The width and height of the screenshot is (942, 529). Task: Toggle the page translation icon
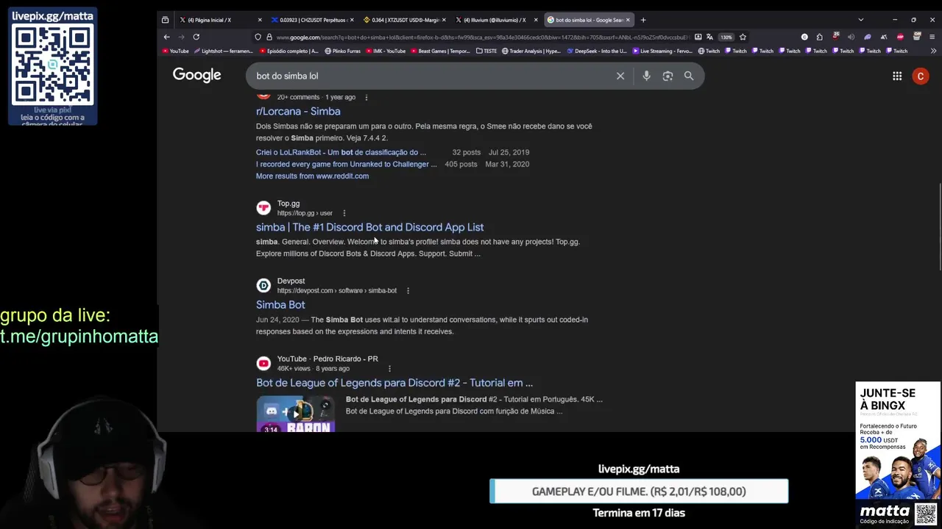pyautogui.click(x=709, y=37)
